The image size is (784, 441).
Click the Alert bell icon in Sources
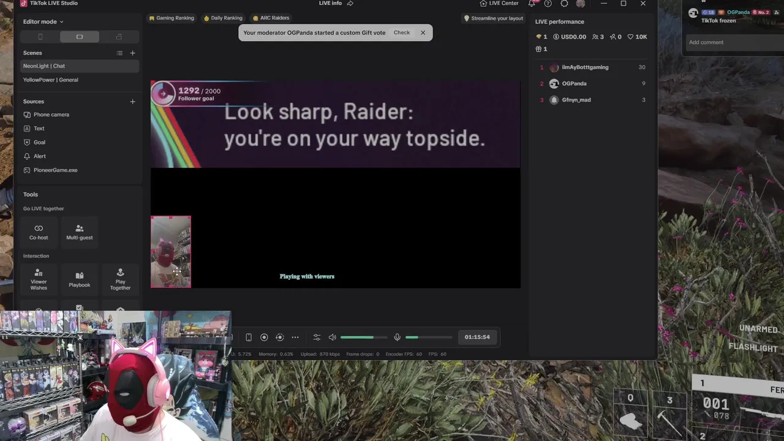coord(27,156)
